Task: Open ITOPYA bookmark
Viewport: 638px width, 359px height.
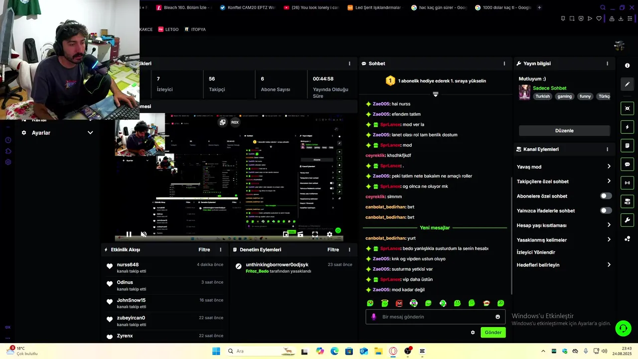Action: (x=195, y=29)
